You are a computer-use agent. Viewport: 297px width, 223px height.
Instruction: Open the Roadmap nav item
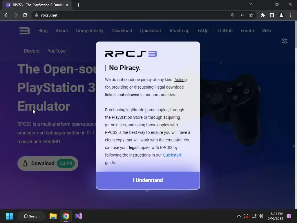[x=179, y=30]
